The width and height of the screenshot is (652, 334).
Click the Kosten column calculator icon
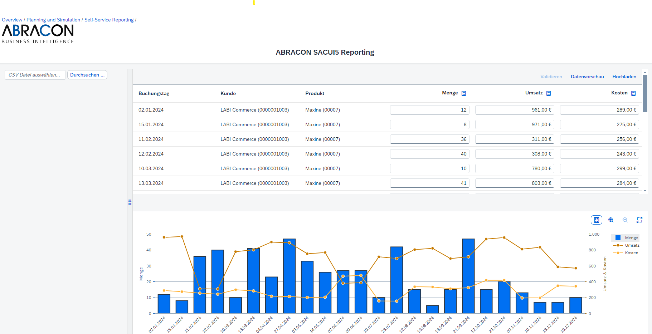[633, 93]
